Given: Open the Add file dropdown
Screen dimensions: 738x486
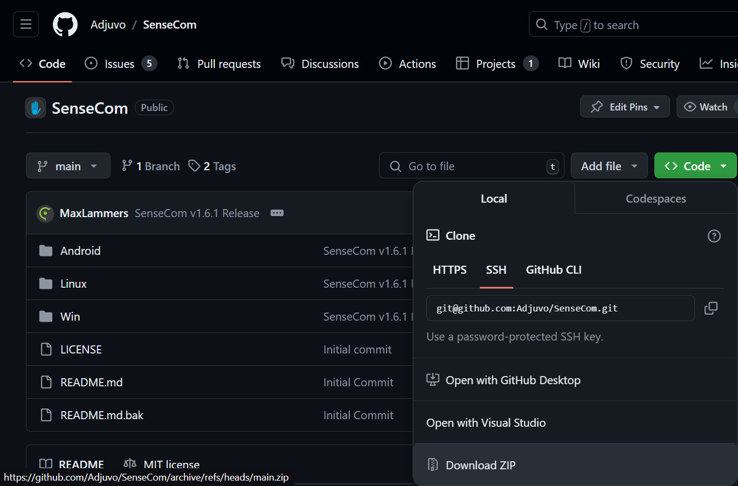Looking at the screenshot, I should (609, 165).
